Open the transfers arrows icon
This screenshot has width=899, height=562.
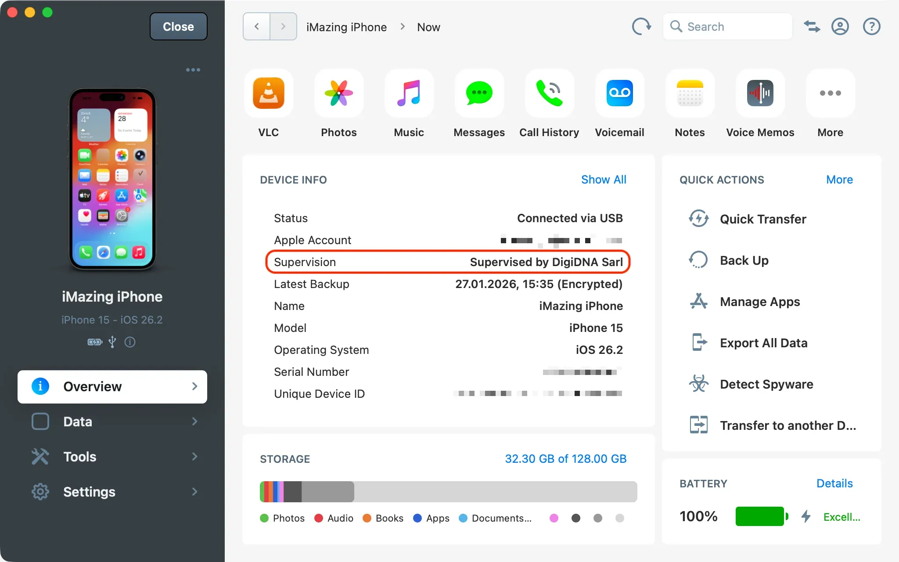pos(812,27)
